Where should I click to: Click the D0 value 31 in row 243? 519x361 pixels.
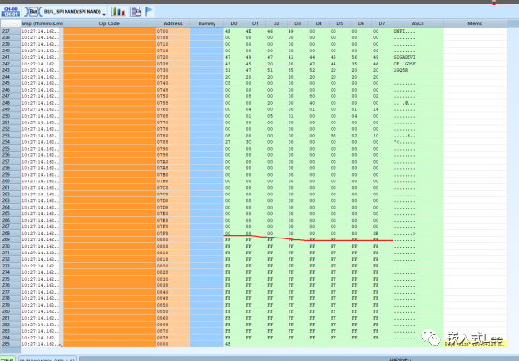[228, 70]
